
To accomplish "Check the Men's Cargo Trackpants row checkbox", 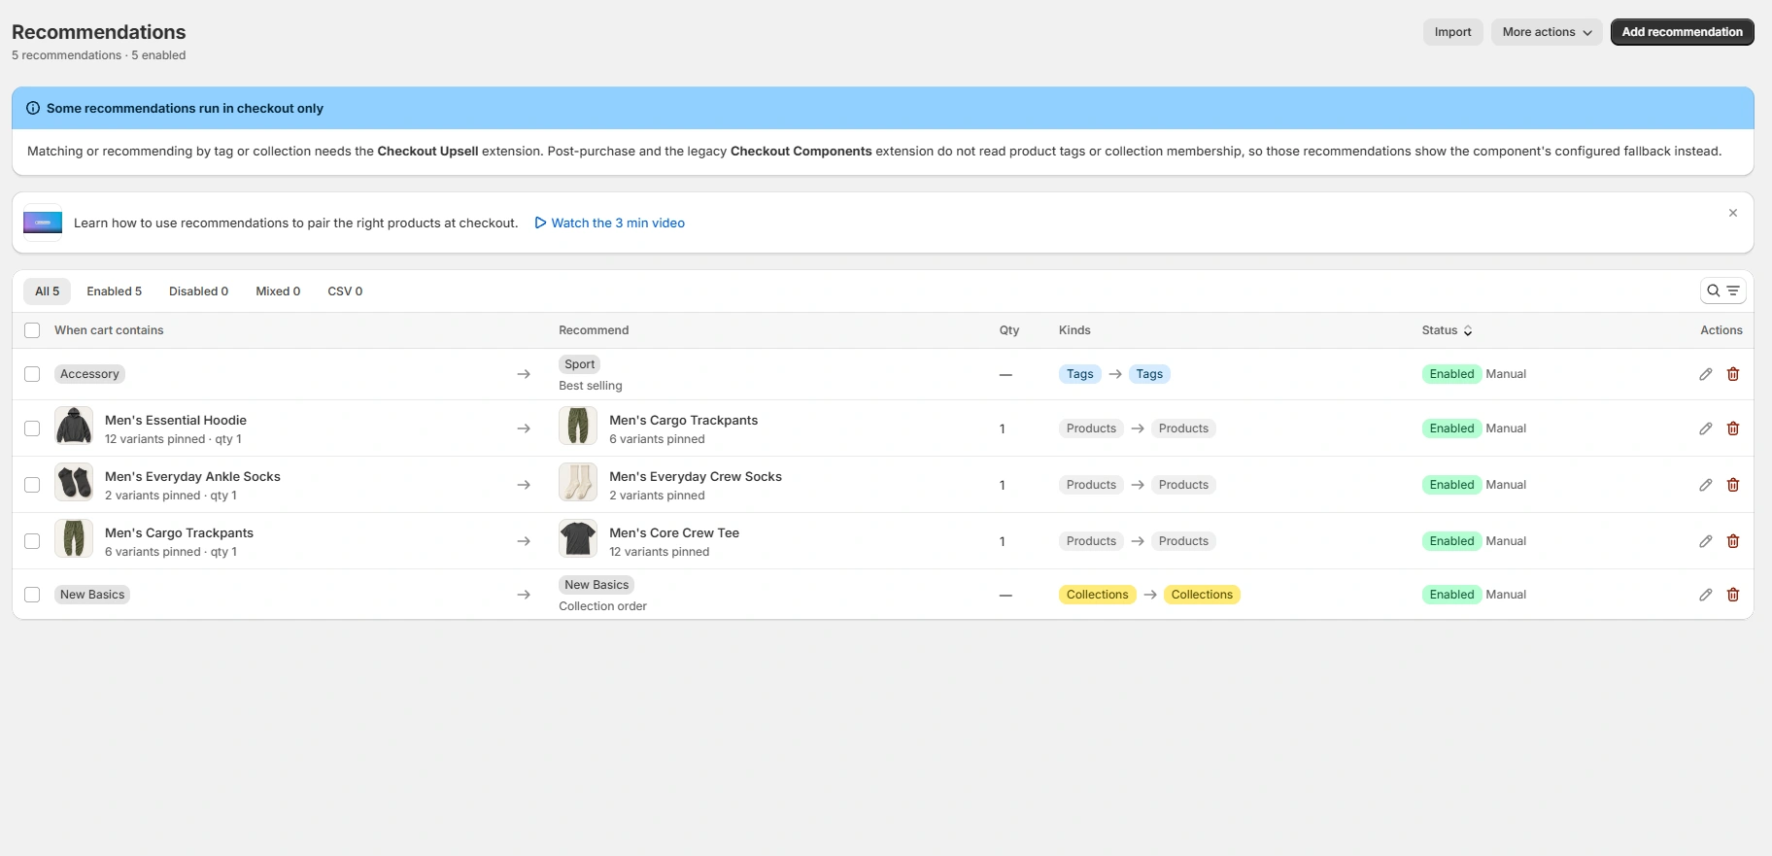I will [32, 541].
